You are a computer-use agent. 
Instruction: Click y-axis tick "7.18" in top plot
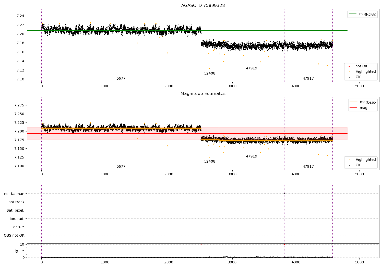[20, 43]
